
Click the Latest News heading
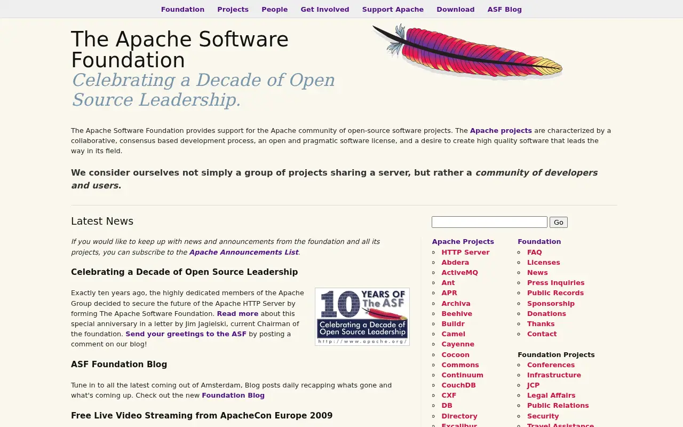click(x=102, y=221)
